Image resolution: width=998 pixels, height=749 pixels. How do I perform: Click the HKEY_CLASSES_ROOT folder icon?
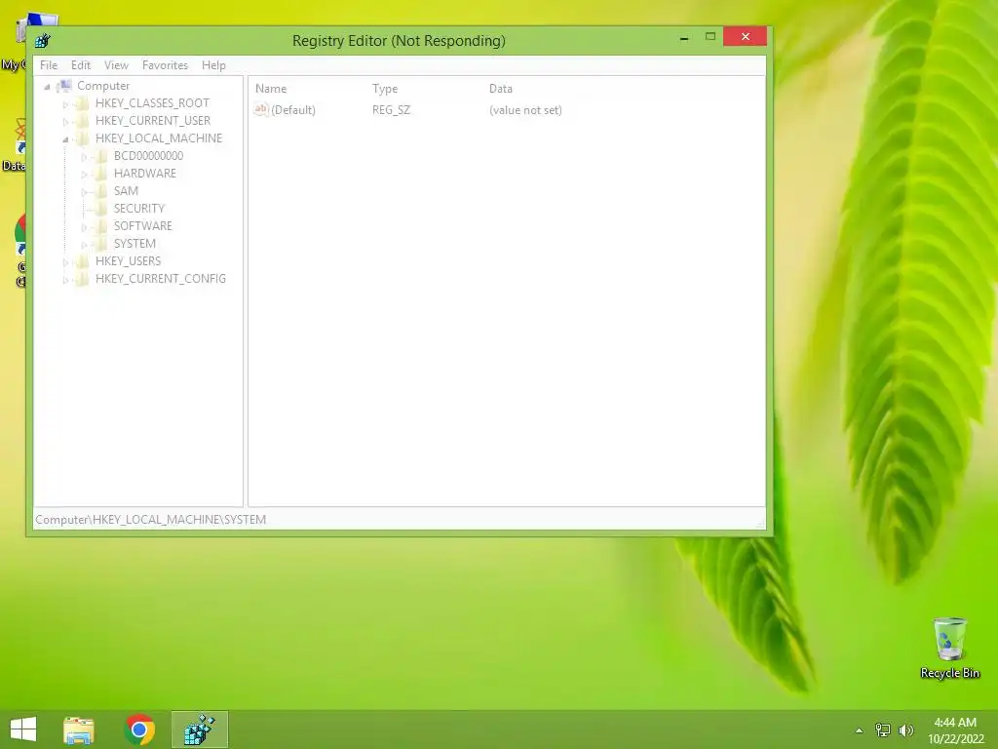tap(82, 103)
